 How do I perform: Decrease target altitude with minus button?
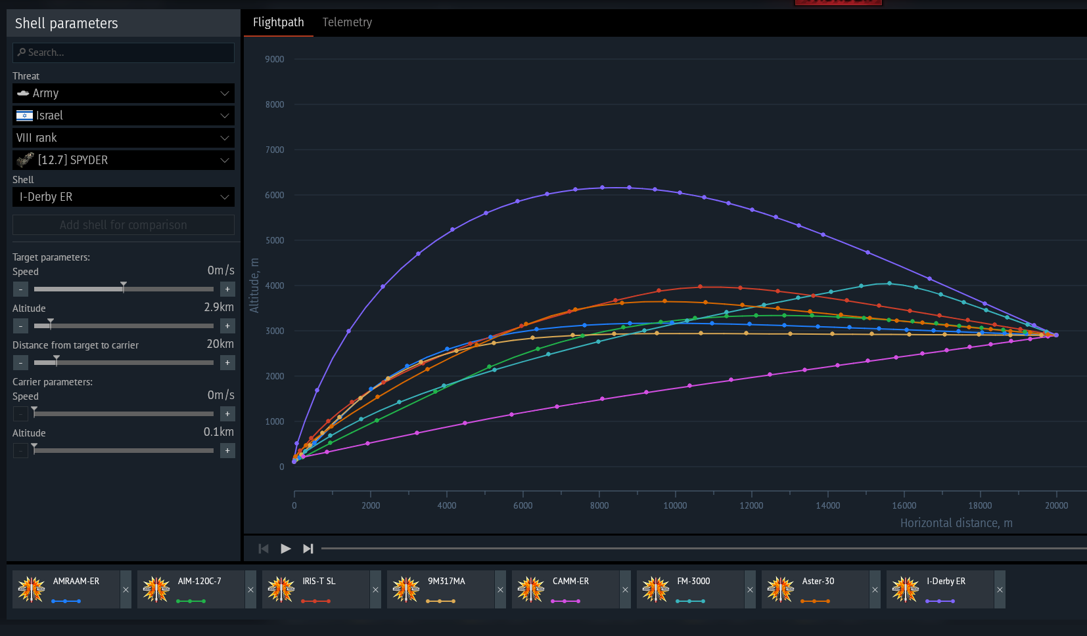[20, 326]
